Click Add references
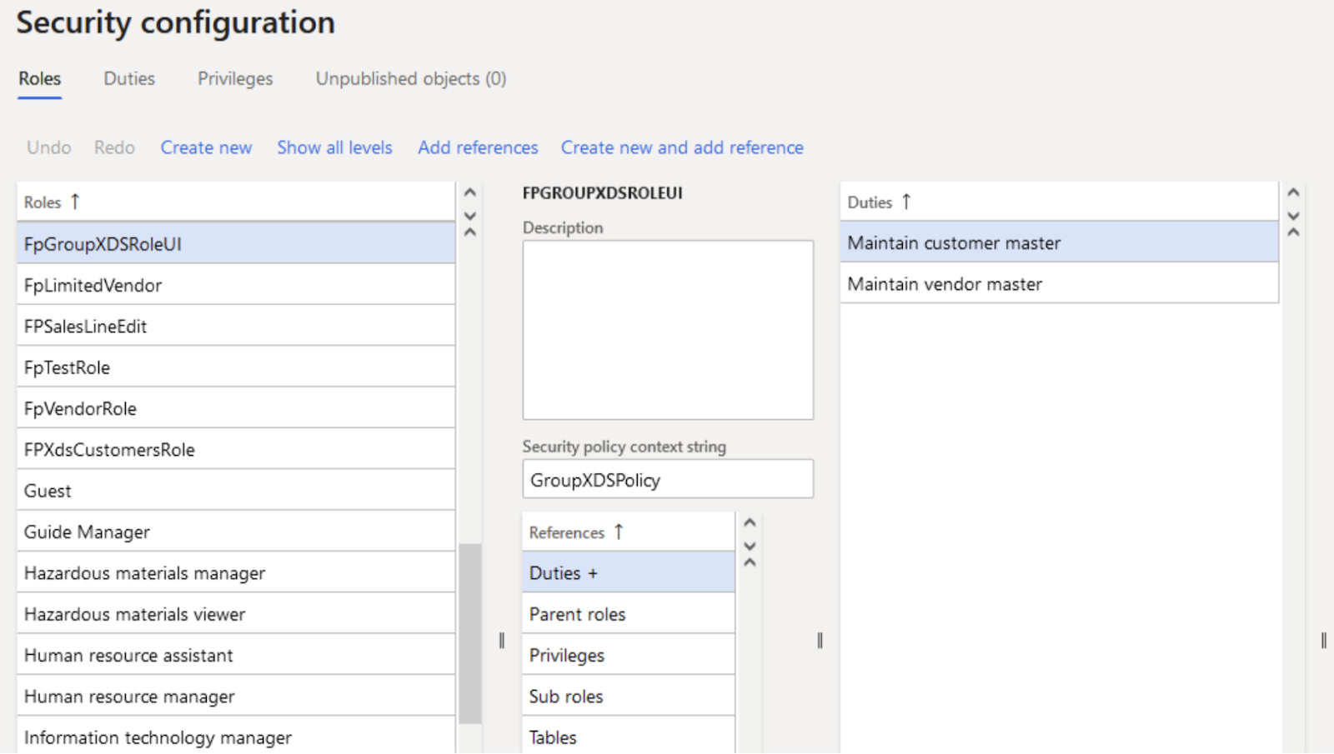Viewport: 1334px width, 754px height. click(x=478, y=147)
